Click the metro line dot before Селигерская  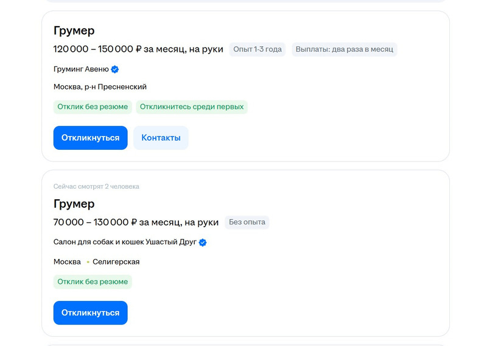pos(88,262)
